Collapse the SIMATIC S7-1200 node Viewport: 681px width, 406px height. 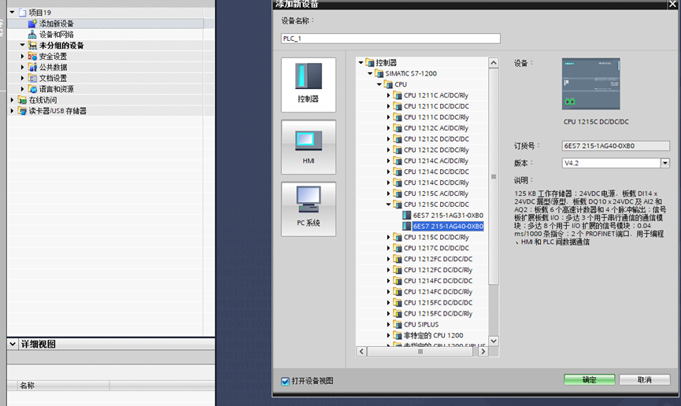tap(370, 73)
